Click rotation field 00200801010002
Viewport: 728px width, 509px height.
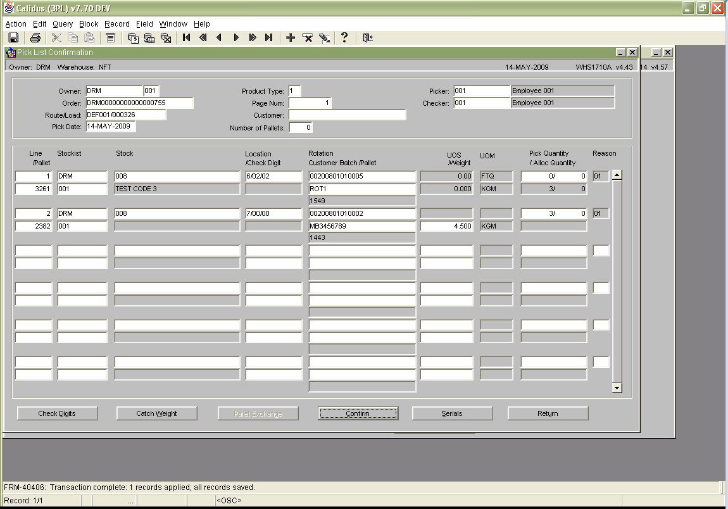pos(362,213)
